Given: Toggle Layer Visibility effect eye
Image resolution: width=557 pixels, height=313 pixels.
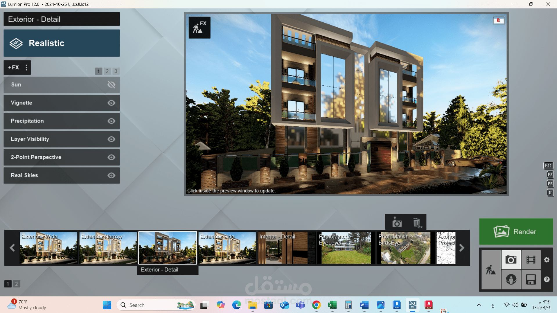Looking at the screenshot, I should point(111,139).
